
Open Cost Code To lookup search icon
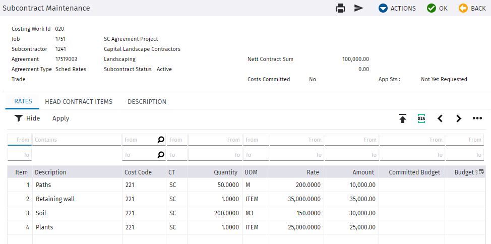coord(161,155)
